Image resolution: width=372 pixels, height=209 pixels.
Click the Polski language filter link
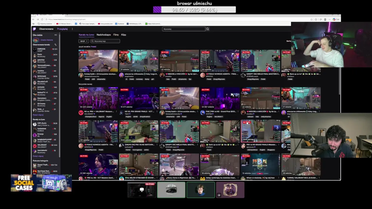[x=94, y=47]
